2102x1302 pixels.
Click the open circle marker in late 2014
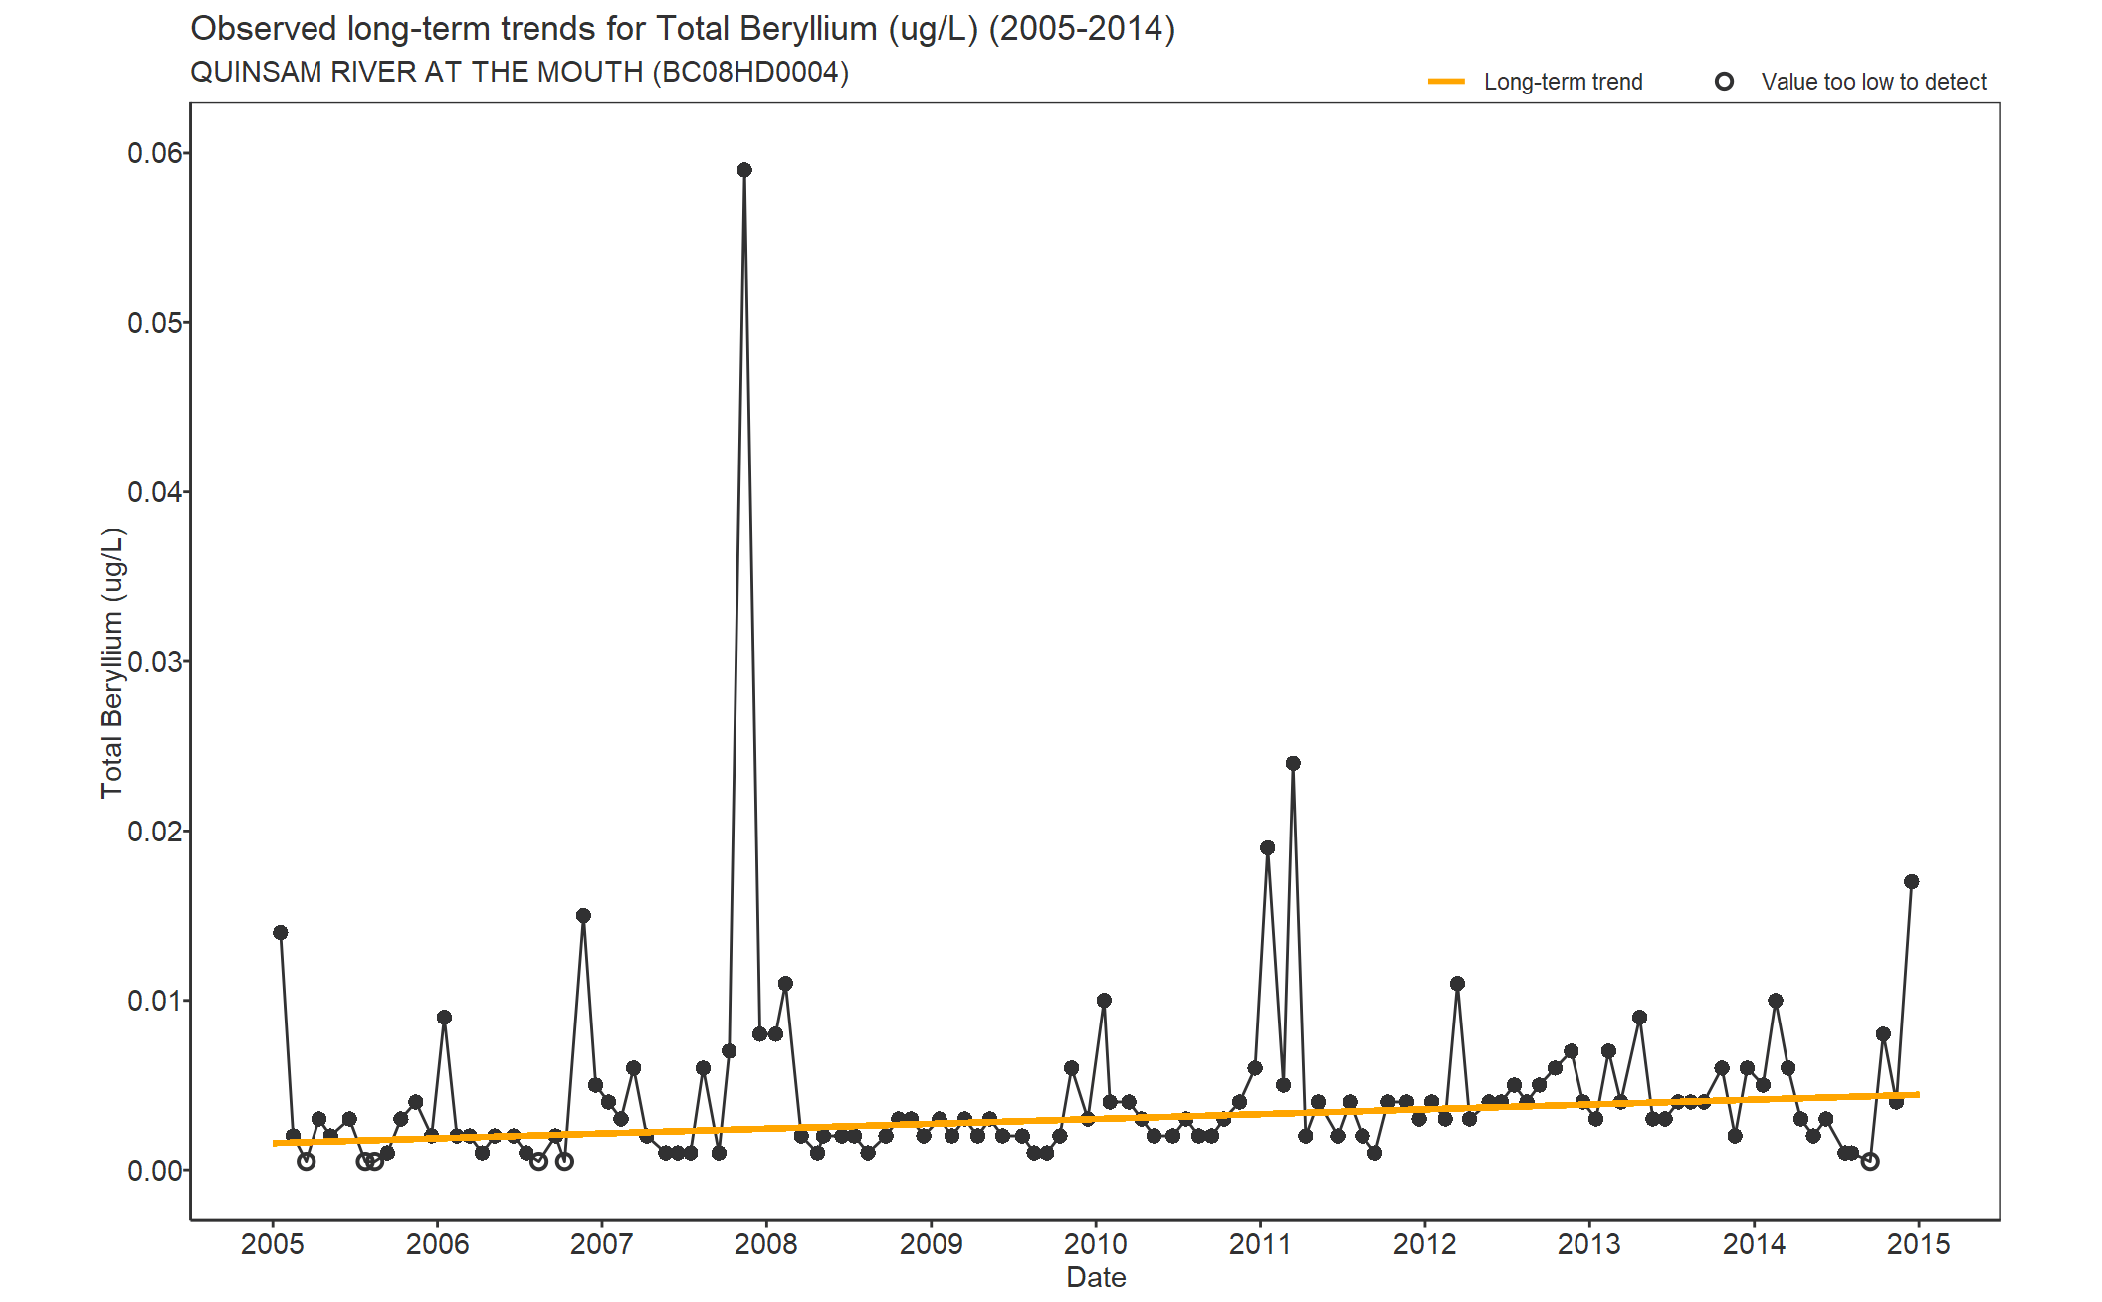[x=1870, y=1161]
